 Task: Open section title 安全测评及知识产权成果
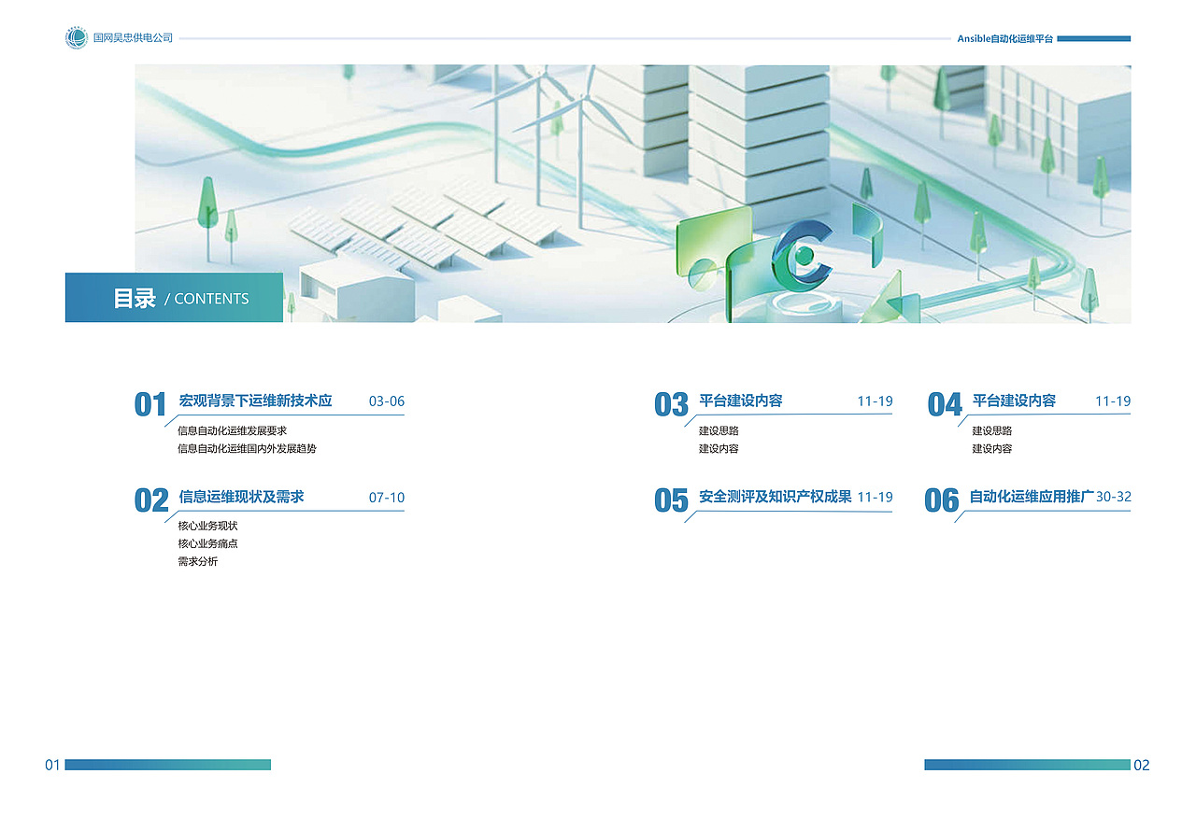pyautogui.click(x=776, y=497)
